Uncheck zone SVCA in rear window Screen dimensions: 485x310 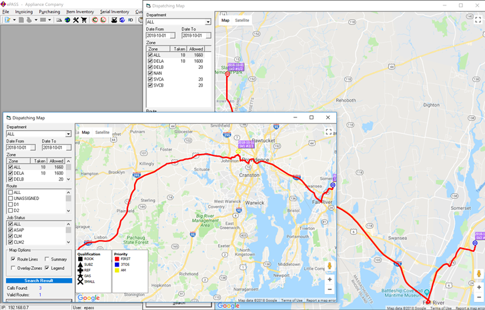150,79
